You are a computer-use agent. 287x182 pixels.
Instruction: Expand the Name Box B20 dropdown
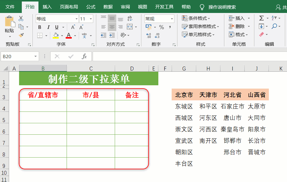point(35,56)
